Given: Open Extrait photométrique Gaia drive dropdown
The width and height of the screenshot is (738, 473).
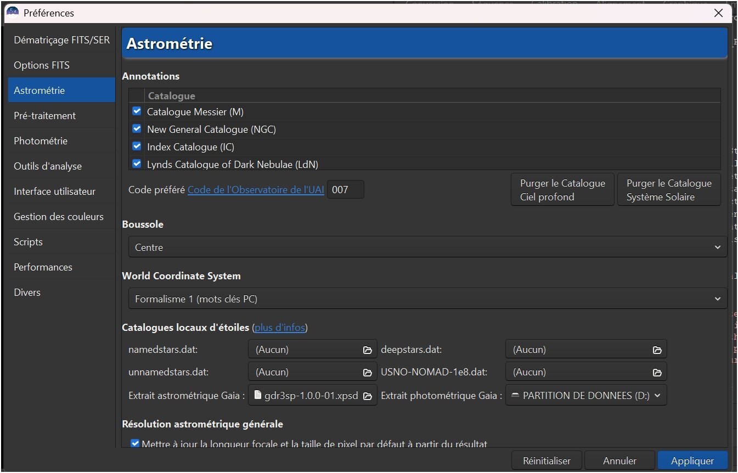Looking at the screenshot, I should pos(585,396).
